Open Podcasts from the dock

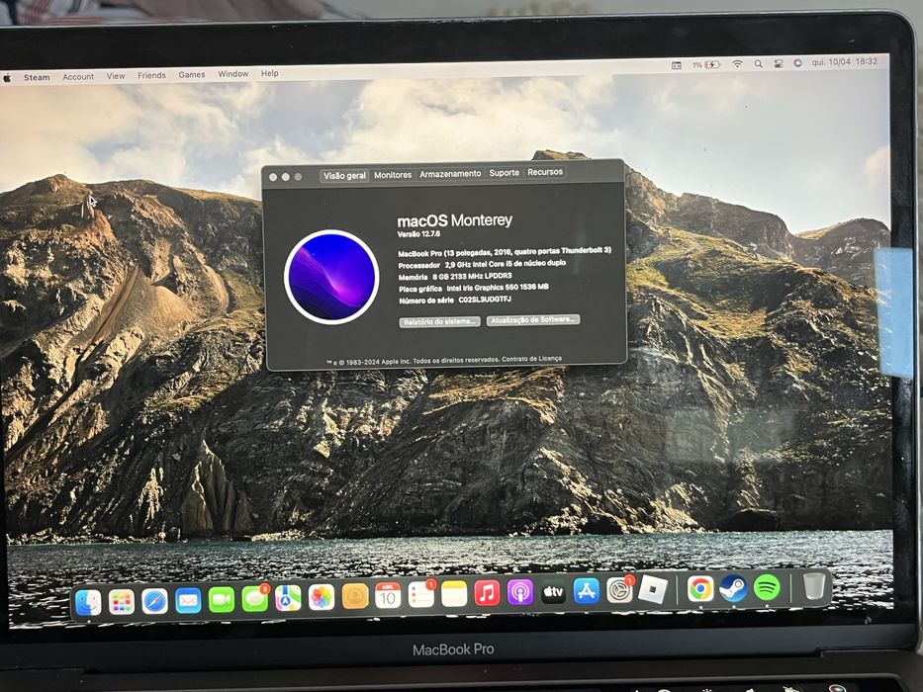point(520,592)
